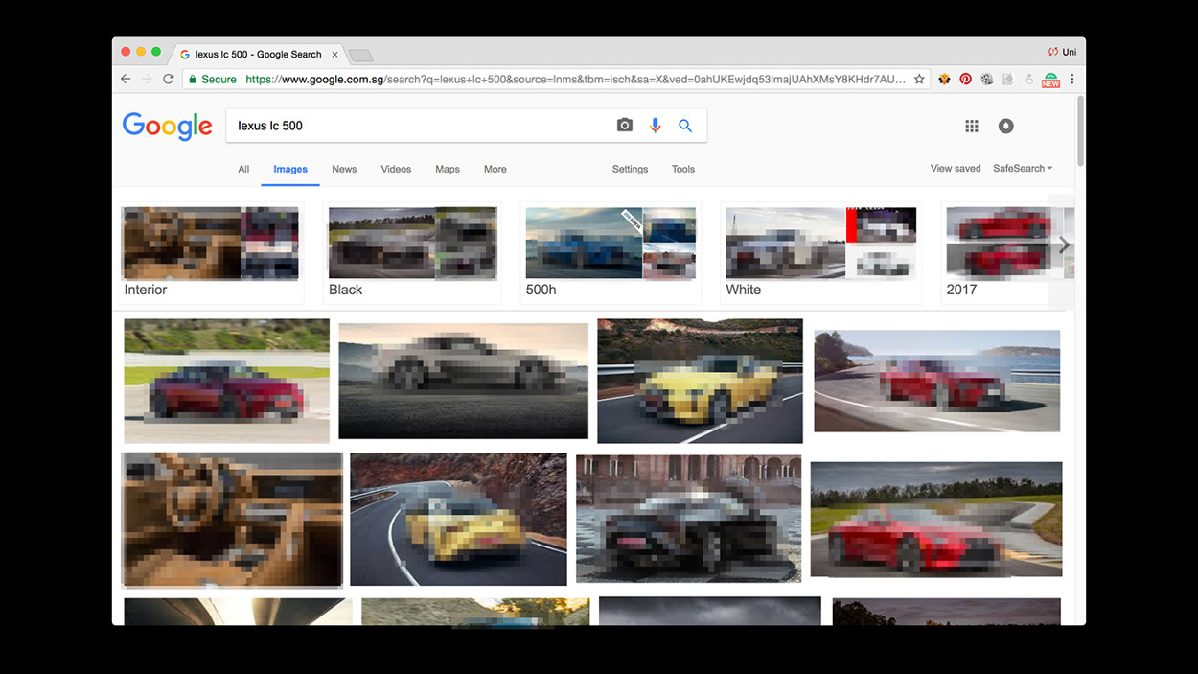
Task: Select the 500h suggestion chip
Action: coord(611,253)
